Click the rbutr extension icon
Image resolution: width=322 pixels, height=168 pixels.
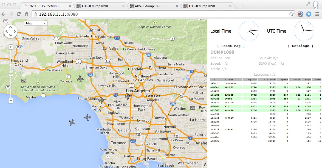[x=301, y=13]
